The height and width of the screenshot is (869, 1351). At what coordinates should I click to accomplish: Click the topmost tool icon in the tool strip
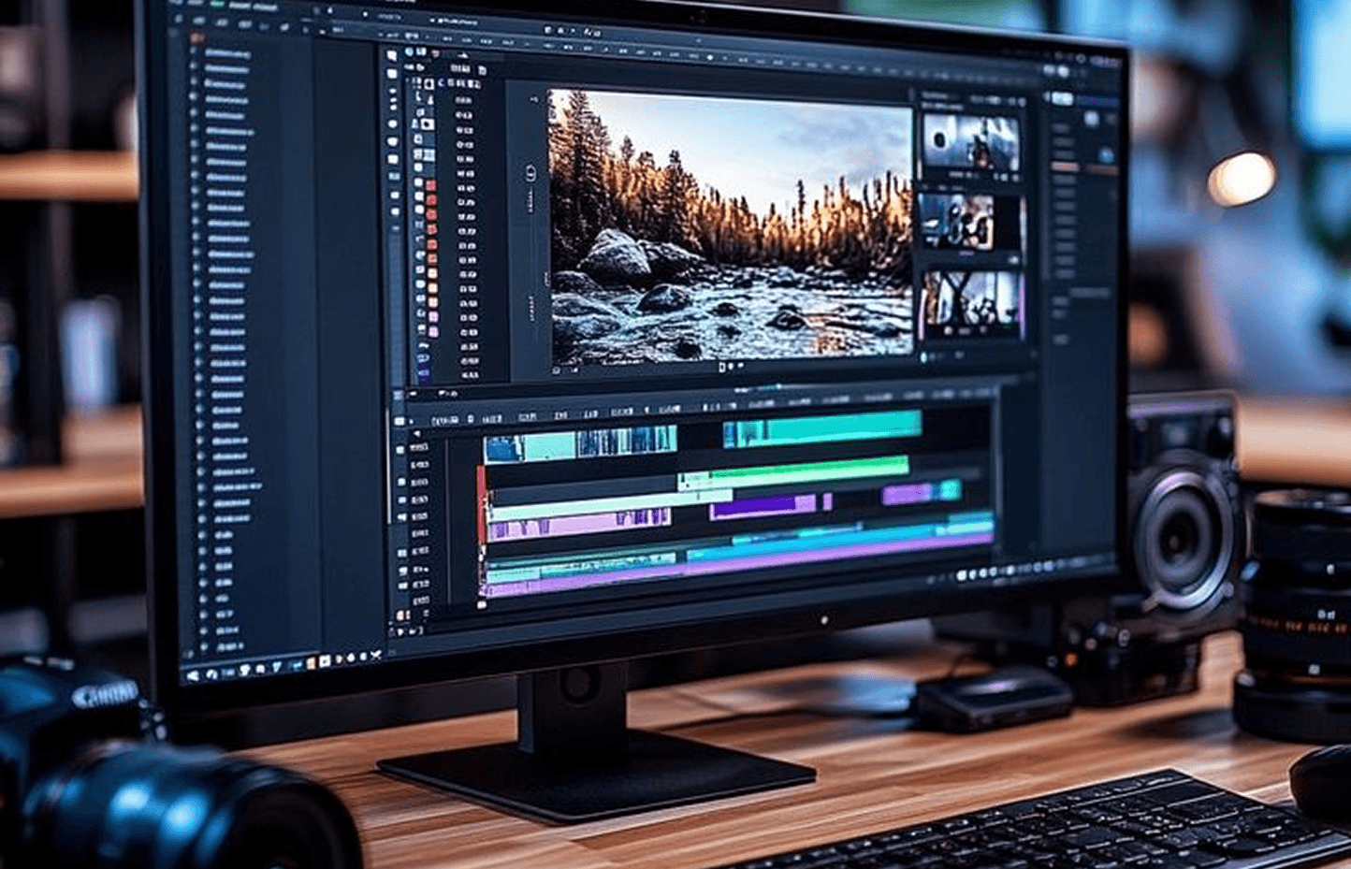(x=391, y=56)
